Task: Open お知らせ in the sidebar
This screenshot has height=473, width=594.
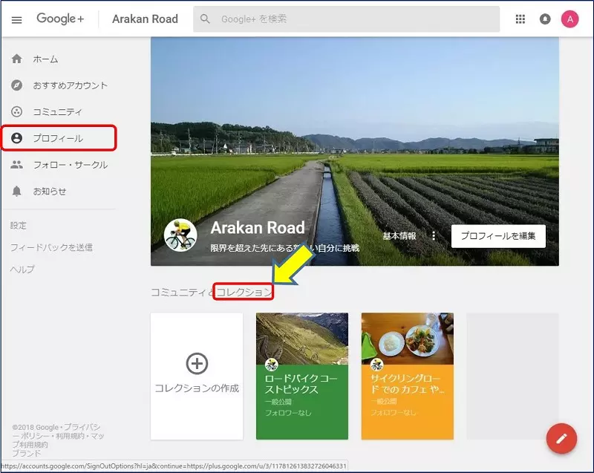Action: [x=50, y=192]
